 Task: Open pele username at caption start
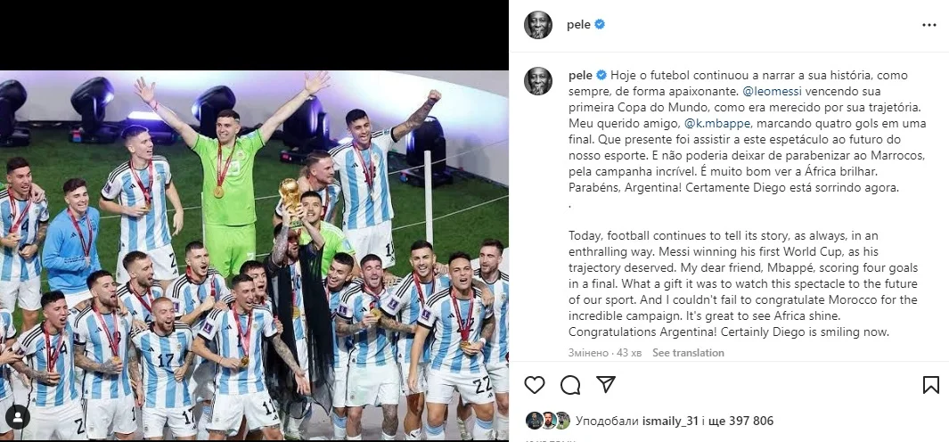(580, 75)
